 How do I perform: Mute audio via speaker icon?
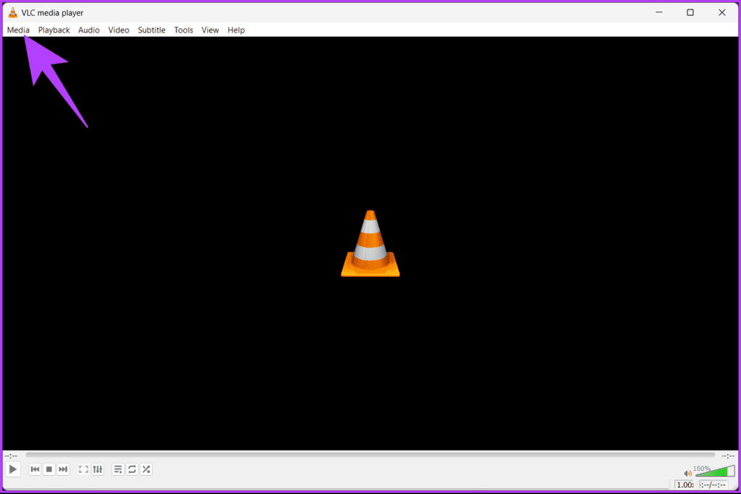tap(687, 473)
